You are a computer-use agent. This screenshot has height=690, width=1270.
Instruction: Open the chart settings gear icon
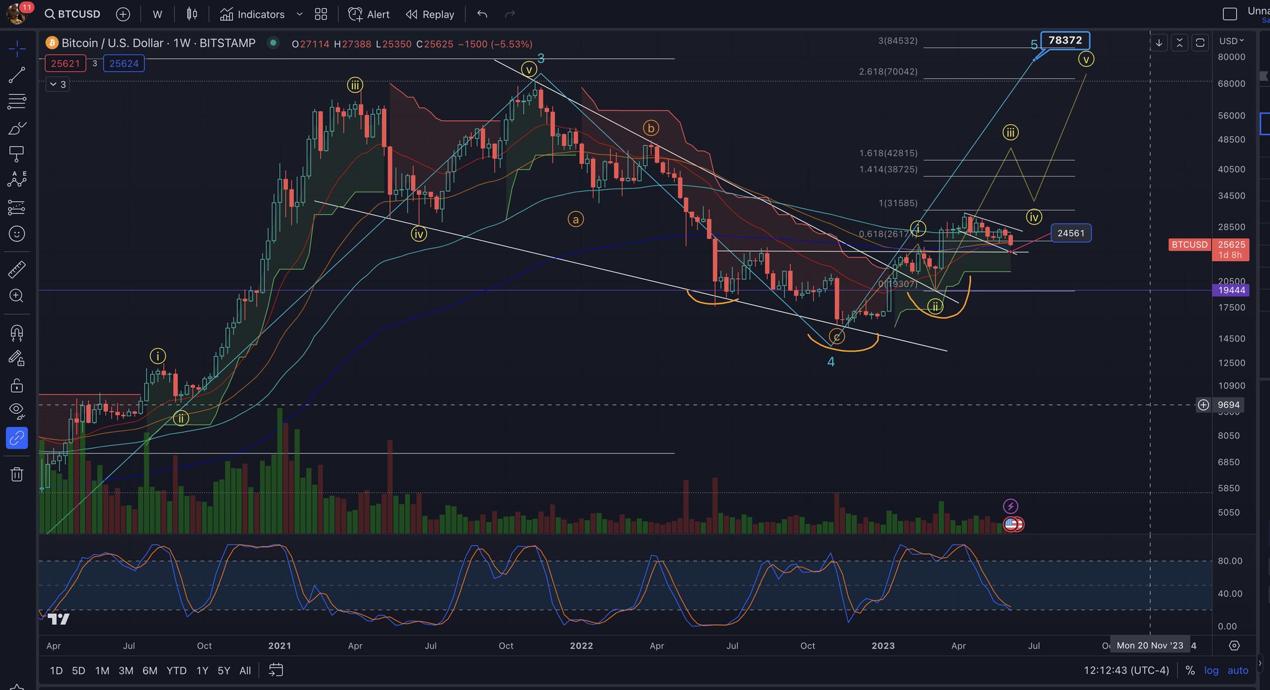coord(1234,645)
